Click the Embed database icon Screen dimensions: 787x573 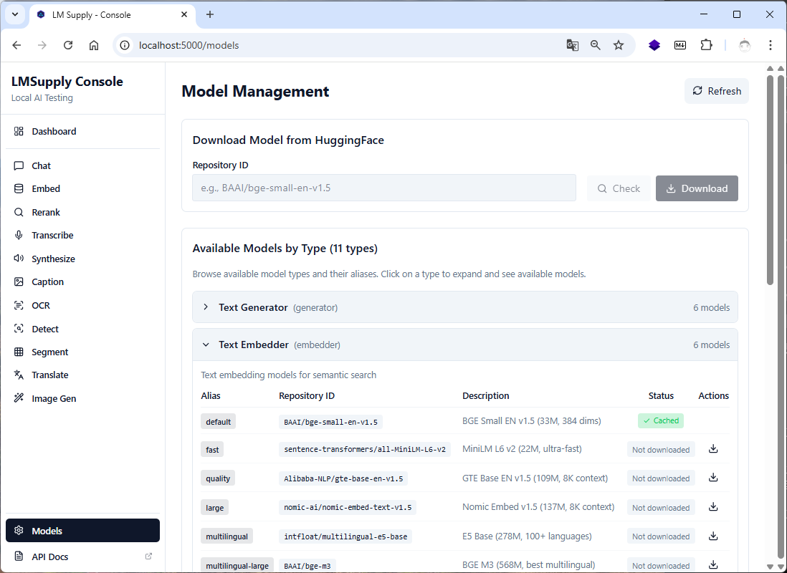[x=19, y=188]
